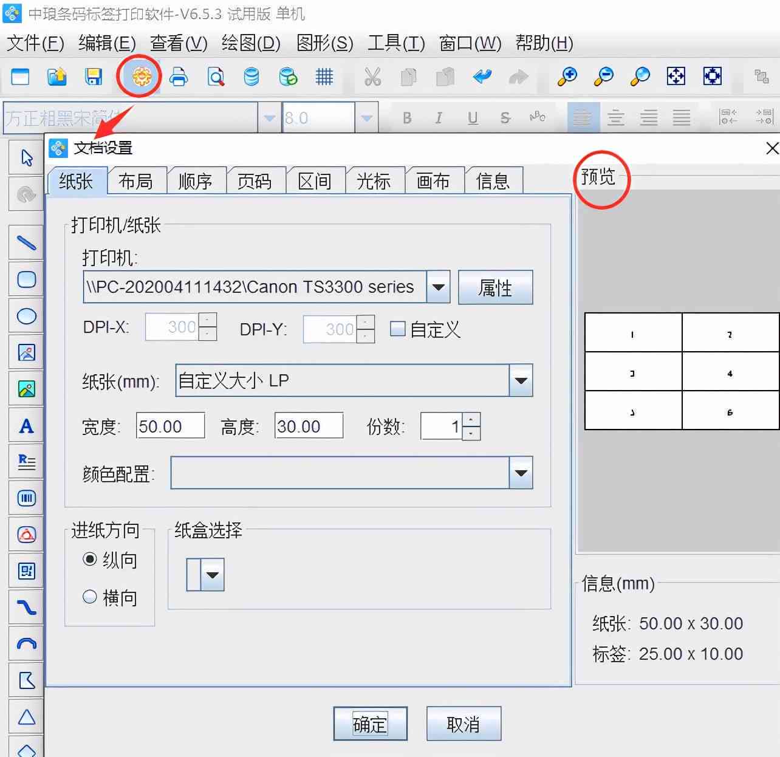This screenshot has height=757, width=780.
Task: Select the curve line tool
Action: pos(26,608)
